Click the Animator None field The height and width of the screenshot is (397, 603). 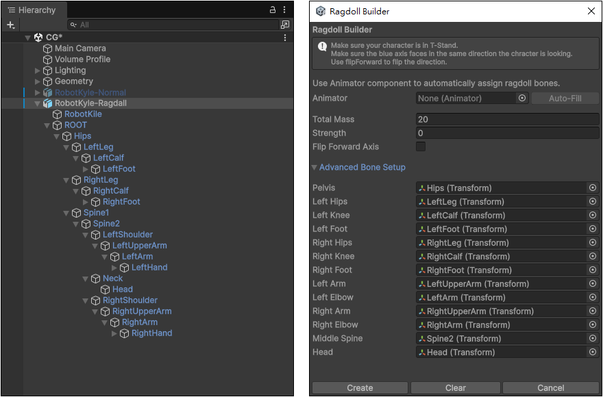(467, 99)
